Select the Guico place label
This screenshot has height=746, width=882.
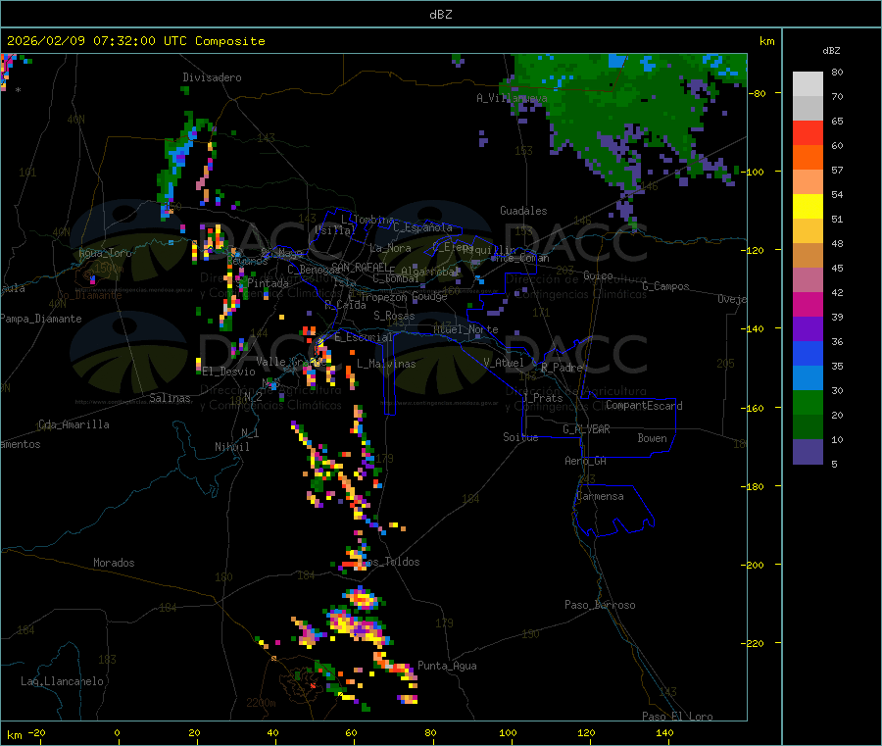[x=598, y=275]
